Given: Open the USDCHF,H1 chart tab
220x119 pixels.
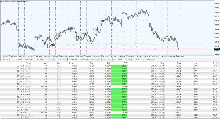Looking at the screenshot, I should click(40, 59).
